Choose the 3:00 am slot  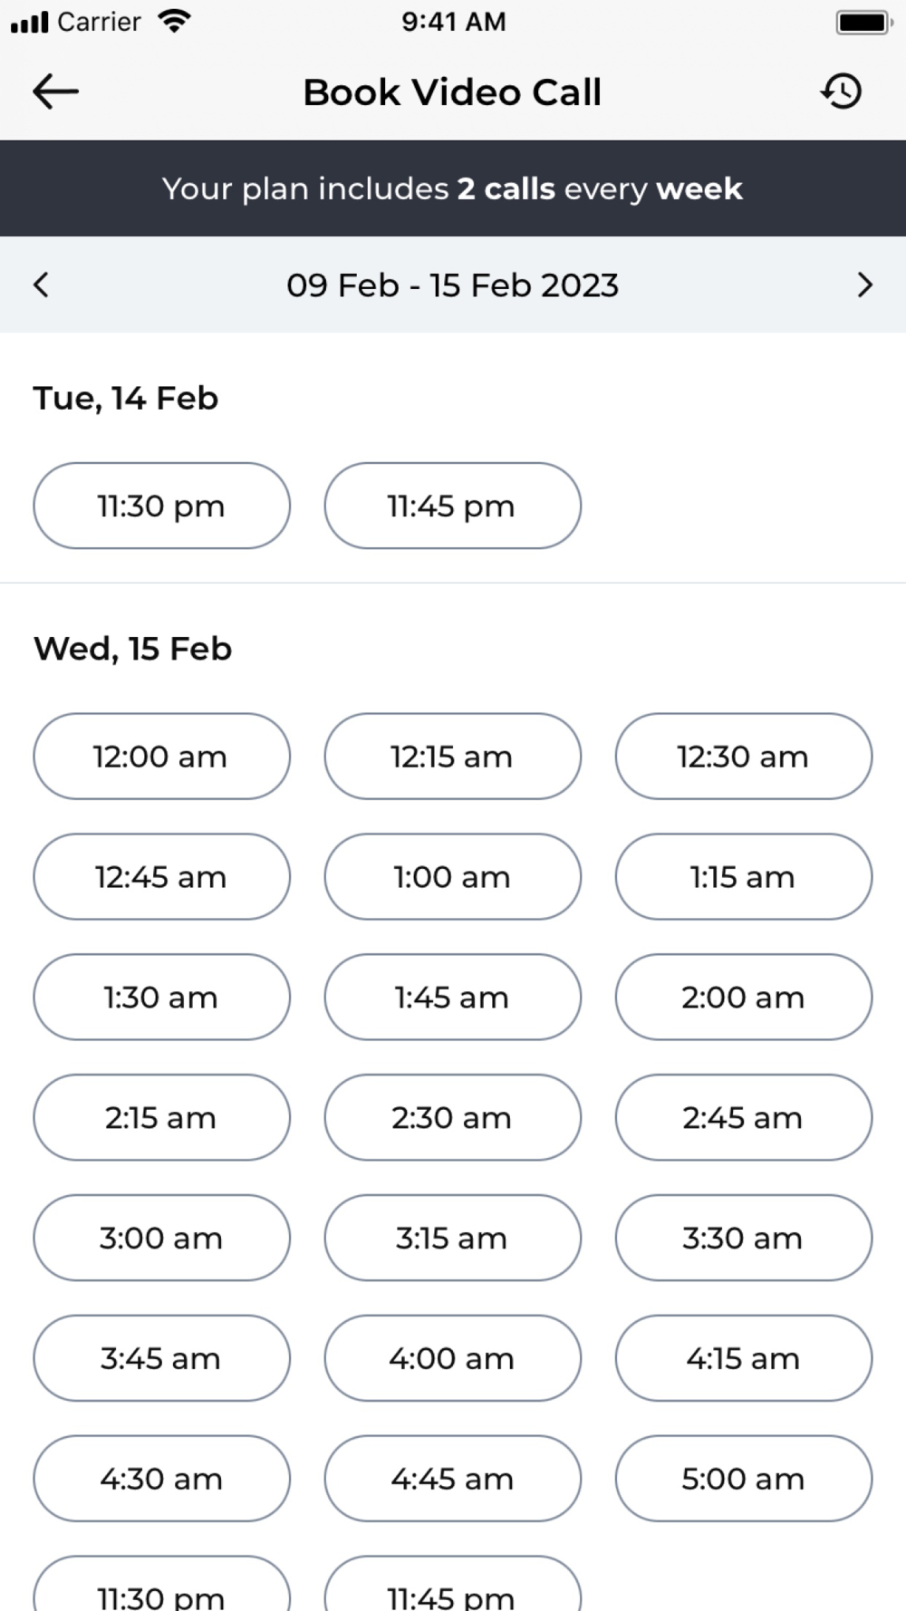[161, 1238]
